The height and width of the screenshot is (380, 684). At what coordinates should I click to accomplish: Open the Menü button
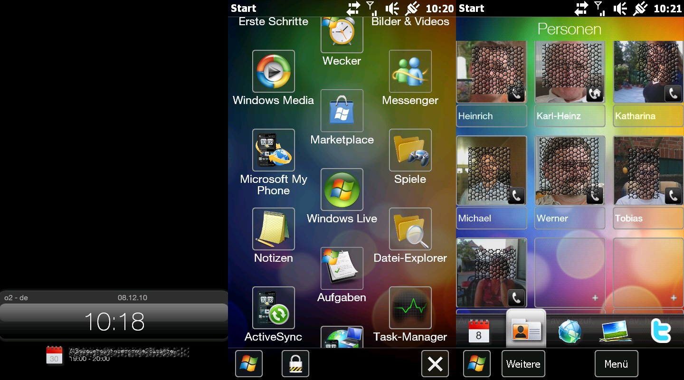617,364
